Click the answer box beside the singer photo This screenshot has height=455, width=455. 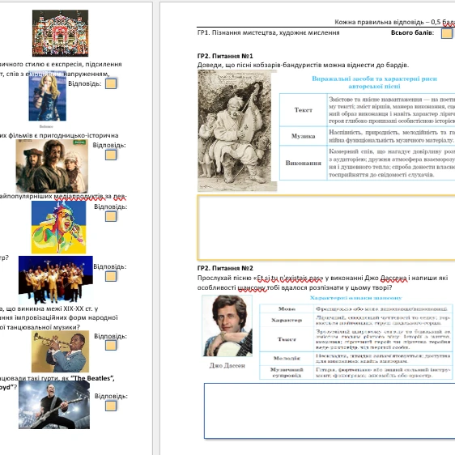111,84
